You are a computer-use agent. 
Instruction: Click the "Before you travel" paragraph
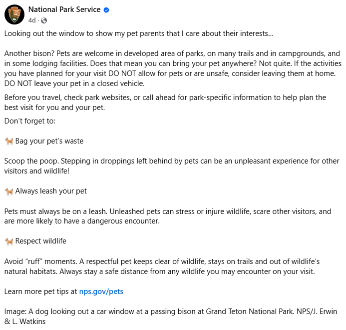(165, 102)
